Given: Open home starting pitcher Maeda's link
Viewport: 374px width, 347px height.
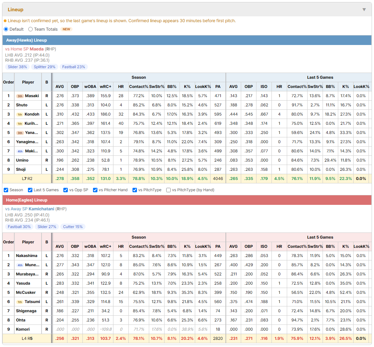Looking at the screenshot, I should pos(36,49).
